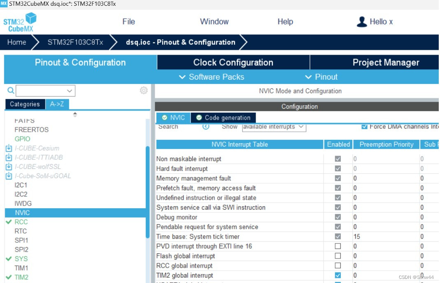Select FREERTOS in the category list
Image resolution: width=440 pixels, height=283 pixels.
[x=31, y=130]
